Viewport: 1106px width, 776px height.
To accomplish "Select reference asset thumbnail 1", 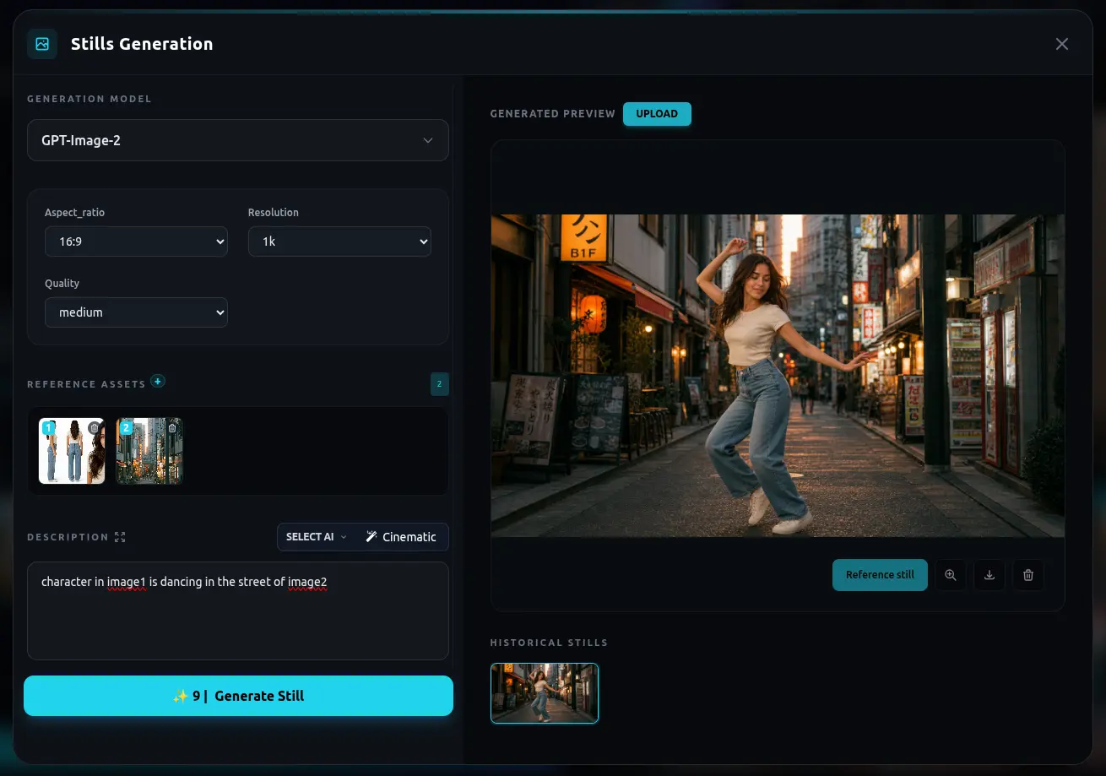I will tap(72, 451).
